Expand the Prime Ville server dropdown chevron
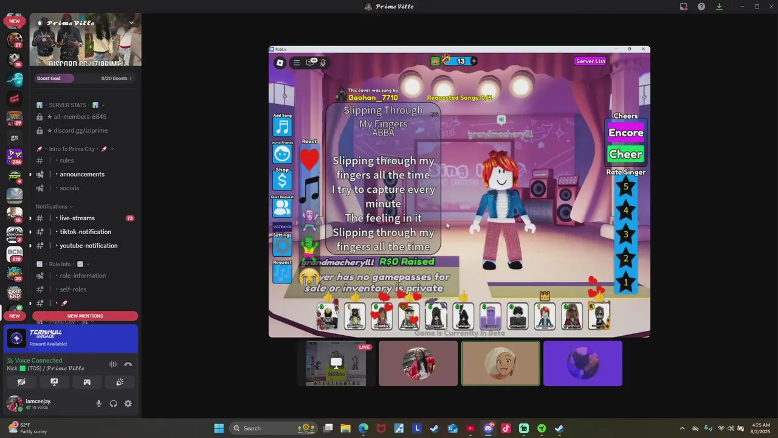Image resolution: width=778 pixels, height=438 pixels. coord(131,23)
